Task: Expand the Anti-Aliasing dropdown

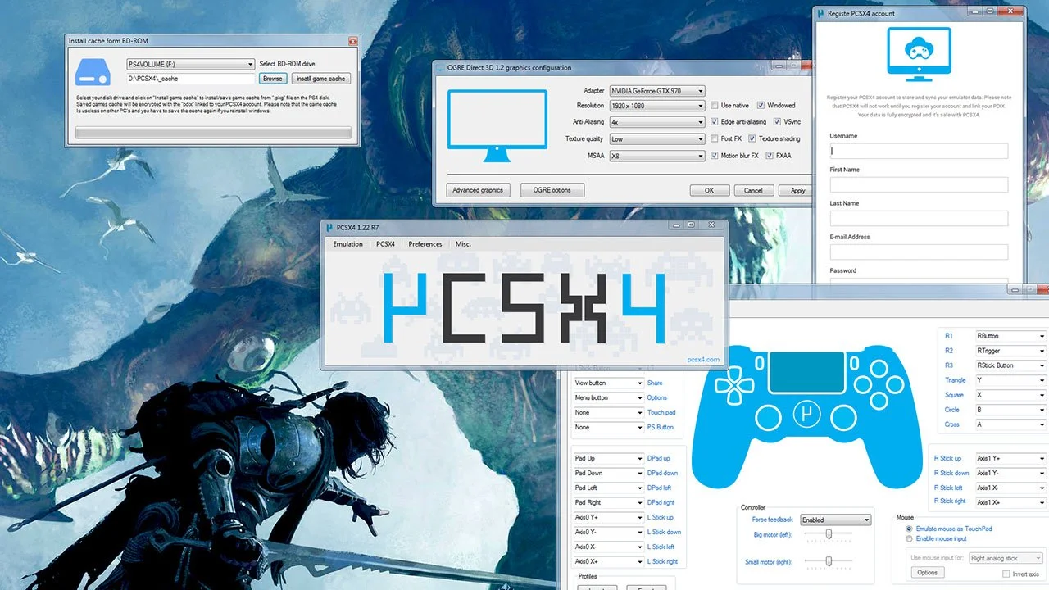Action: 657,122
